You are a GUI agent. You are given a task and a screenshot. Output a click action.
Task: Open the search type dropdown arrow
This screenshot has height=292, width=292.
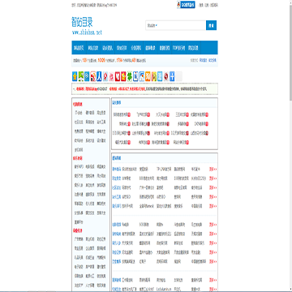[x=157, y=26]
